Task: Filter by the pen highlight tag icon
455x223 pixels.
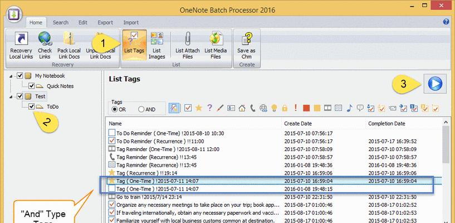Action: pos(220,108)
